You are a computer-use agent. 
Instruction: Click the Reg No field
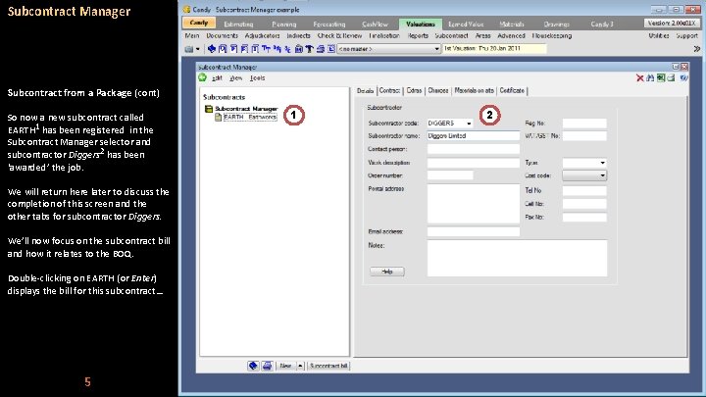(584, 123)
